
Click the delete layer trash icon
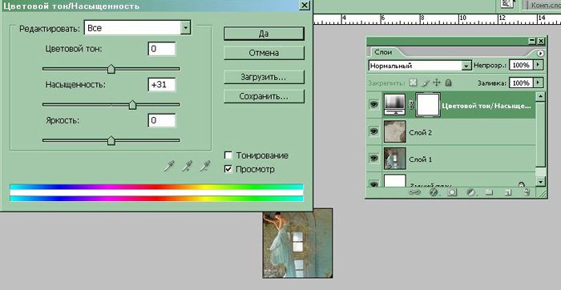pyautogui.click(x=527, y=192)
